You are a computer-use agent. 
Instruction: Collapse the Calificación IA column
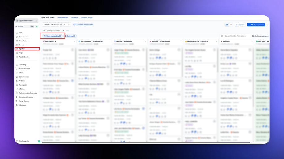click(74, 41)
